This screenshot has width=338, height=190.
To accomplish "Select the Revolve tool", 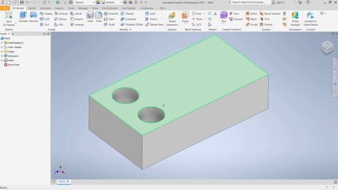I will (x=33, y=17).
